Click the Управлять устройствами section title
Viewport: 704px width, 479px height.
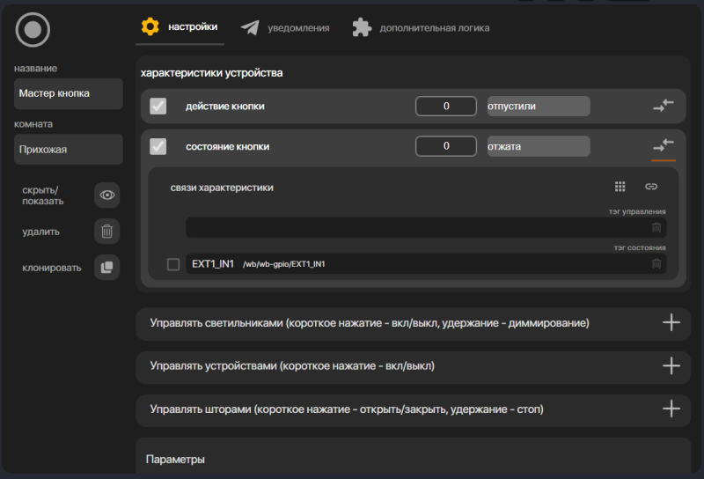[292, 365]
